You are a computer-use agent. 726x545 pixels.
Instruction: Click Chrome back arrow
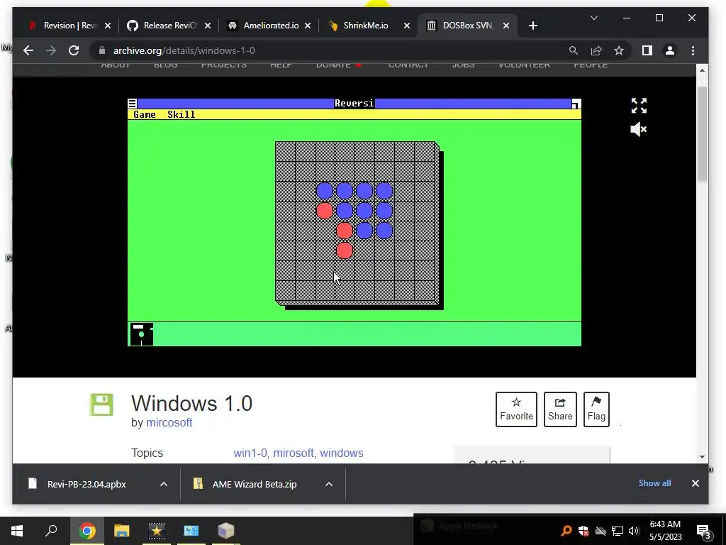click(x=28, y=50)
